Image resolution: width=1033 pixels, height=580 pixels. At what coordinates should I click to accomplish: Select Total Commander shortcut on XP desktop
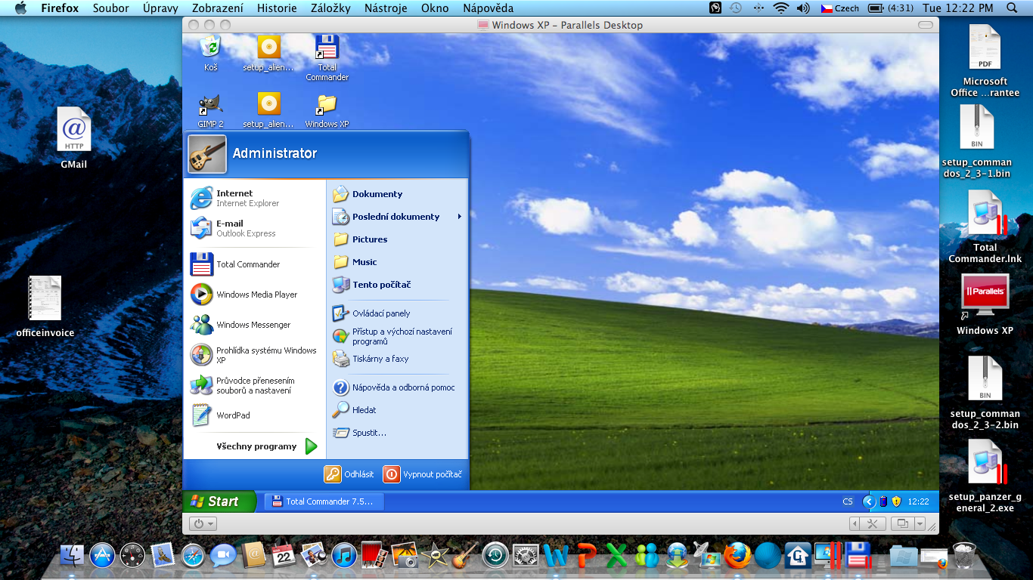(327, 57)
